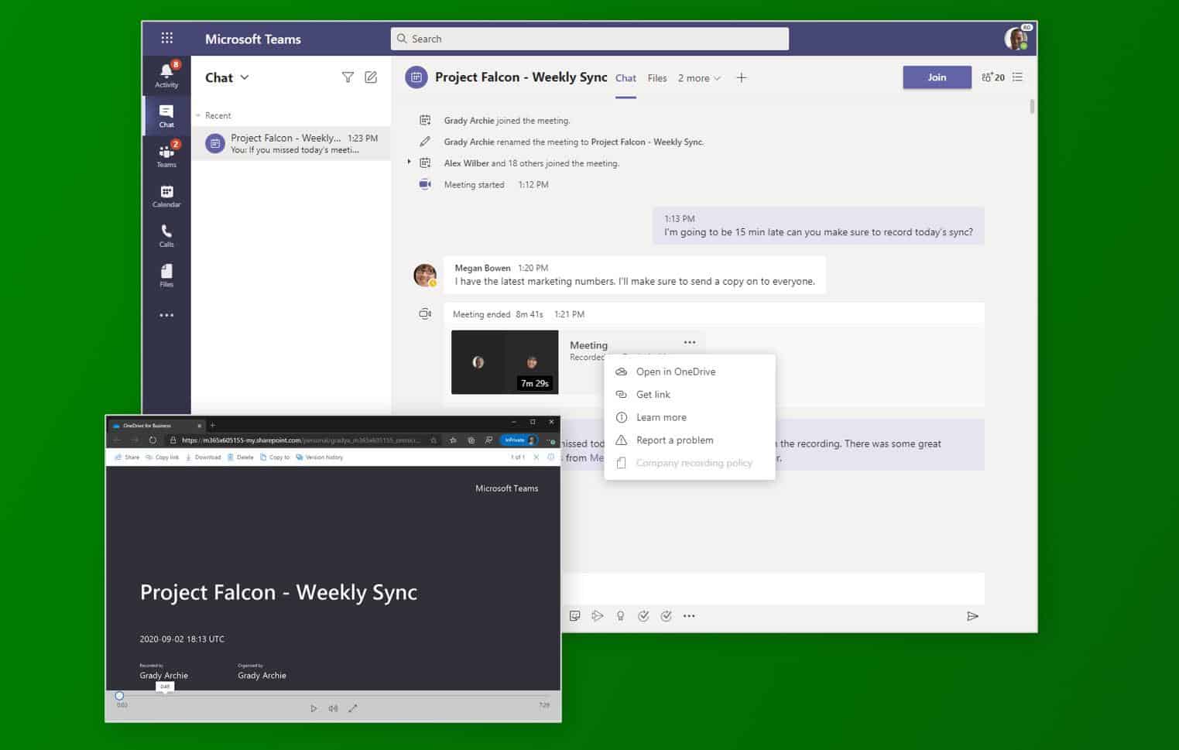Expand the Chat dropdown chevron

tap(245, 77)
